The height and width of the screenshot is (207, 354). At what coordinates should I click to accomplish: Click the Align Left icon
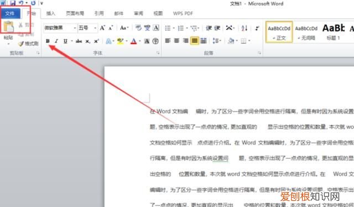click(x=168, y=40)
